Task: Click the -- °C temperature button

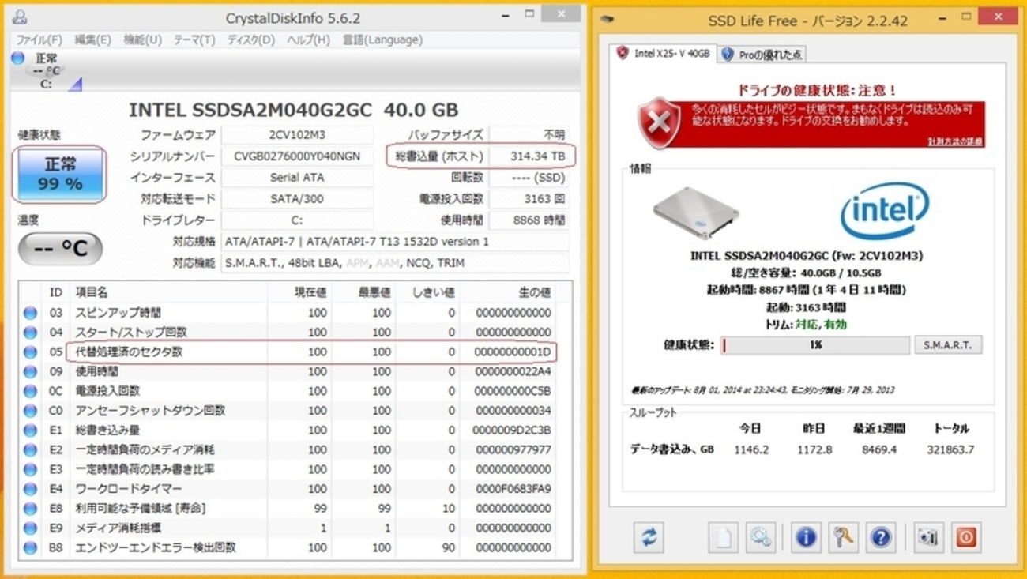Action: 61,249
